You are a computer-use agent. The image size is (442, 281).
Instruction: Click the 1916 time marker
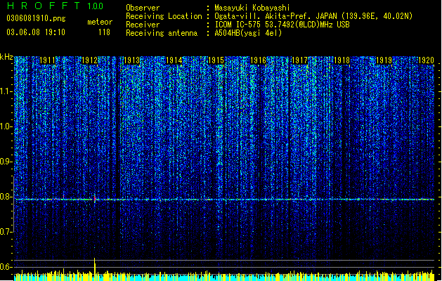258,60
